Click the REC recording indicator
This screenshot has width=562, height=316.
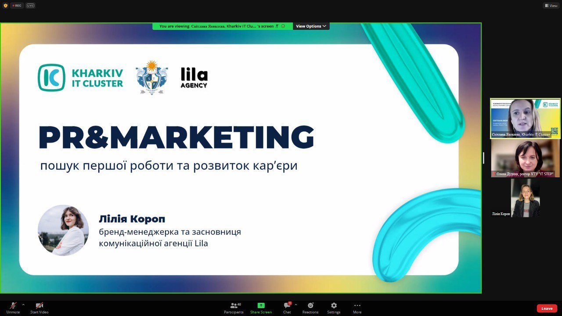(x=17, y=6)
